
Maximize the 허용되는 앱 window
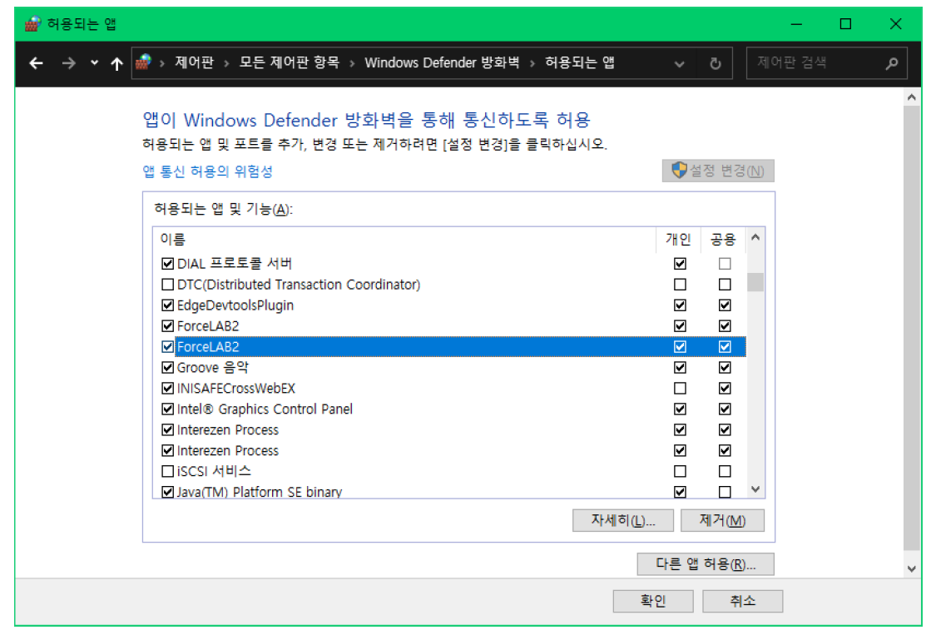(845, 24)
